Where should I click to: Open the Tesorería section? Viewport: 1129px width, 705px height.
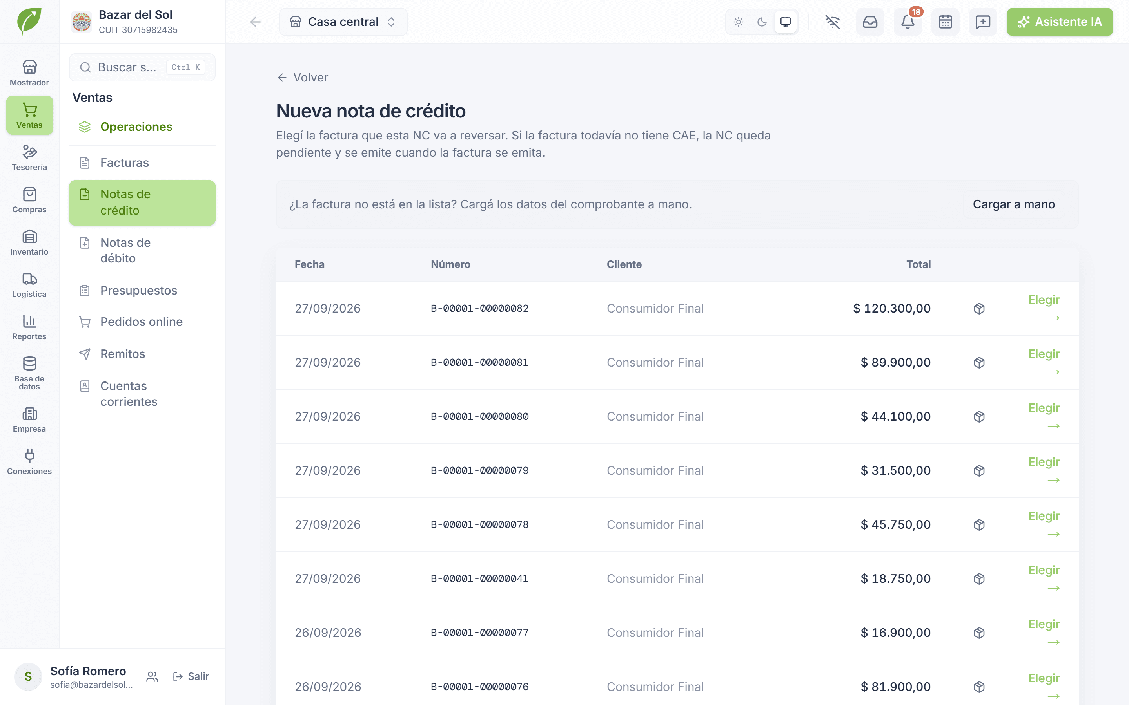tap(29, 157)
